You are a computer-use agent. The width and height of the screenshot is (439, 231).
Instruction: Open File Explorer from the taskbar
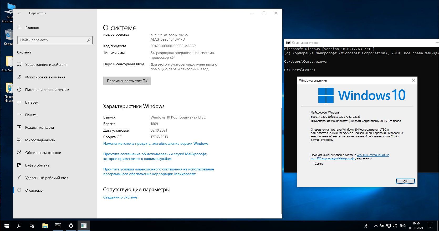point(45,225)
